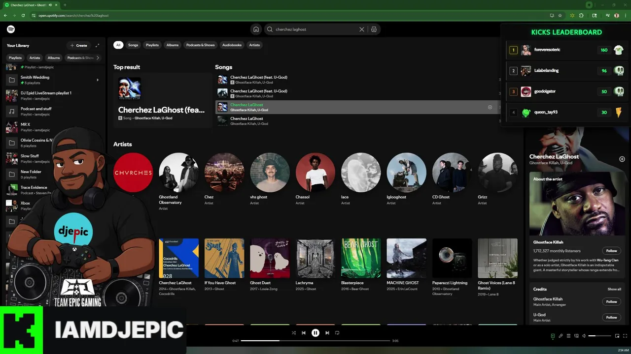Filter results by Podcasts & Shows

point(200,45)
